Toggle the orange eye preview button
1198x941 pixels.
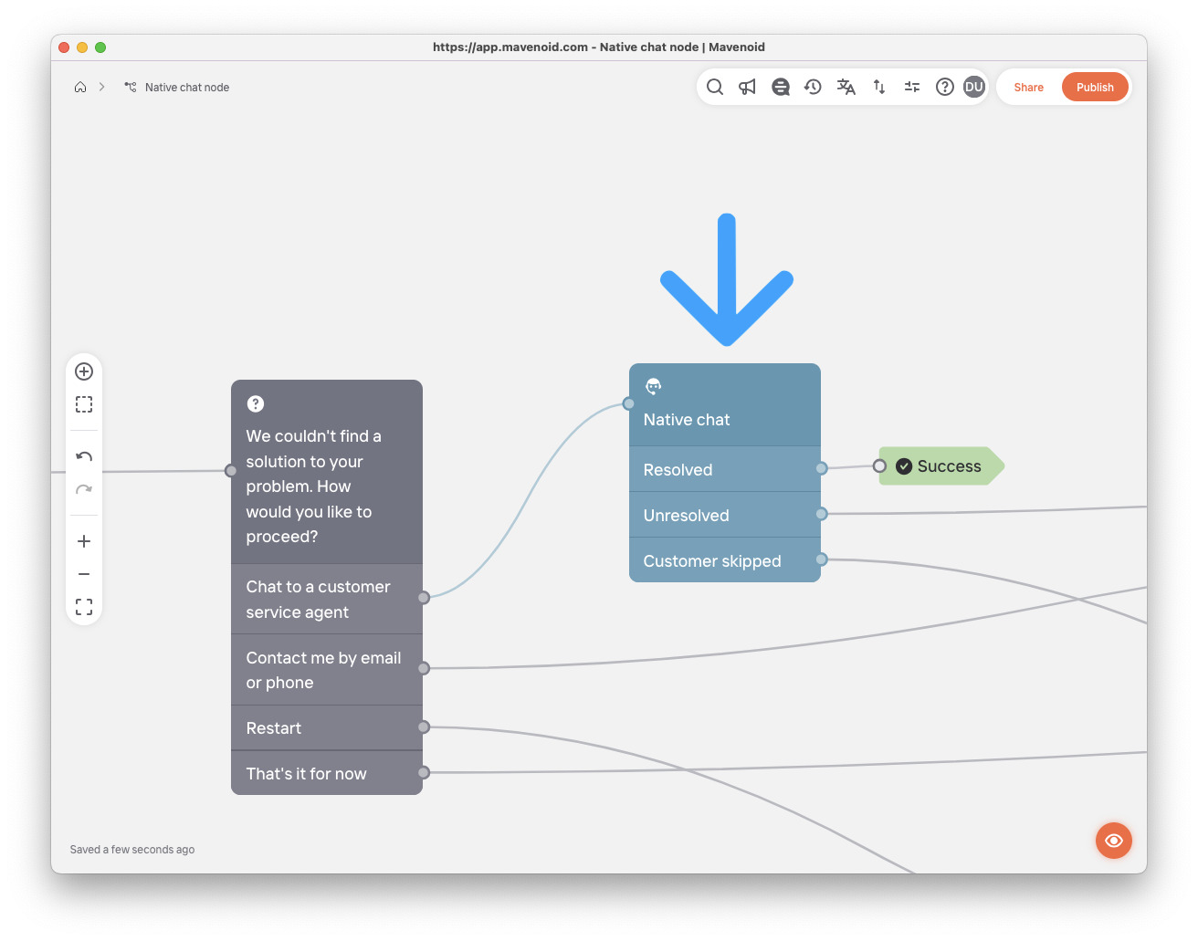coord(1113,841)
